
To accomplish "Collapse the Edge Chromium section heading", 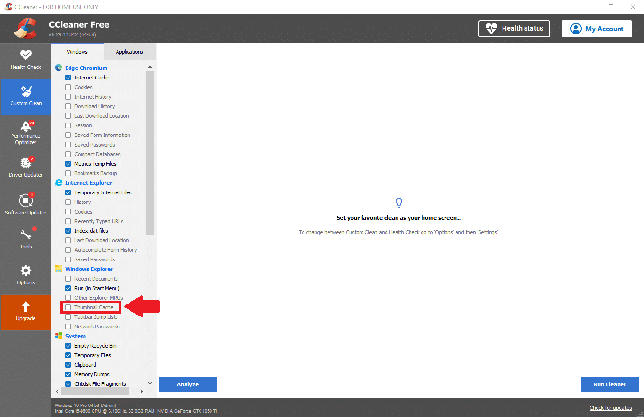I will pyautogui.click(x=86, y=68).
